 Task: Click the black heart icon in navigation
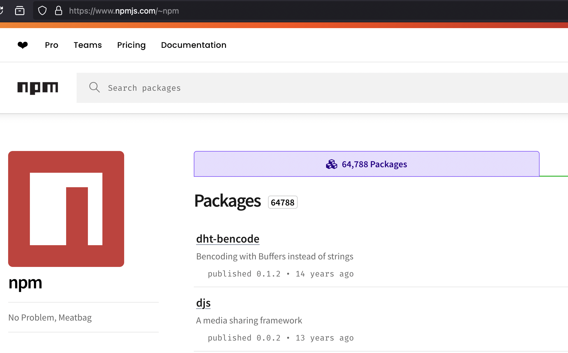23,45
